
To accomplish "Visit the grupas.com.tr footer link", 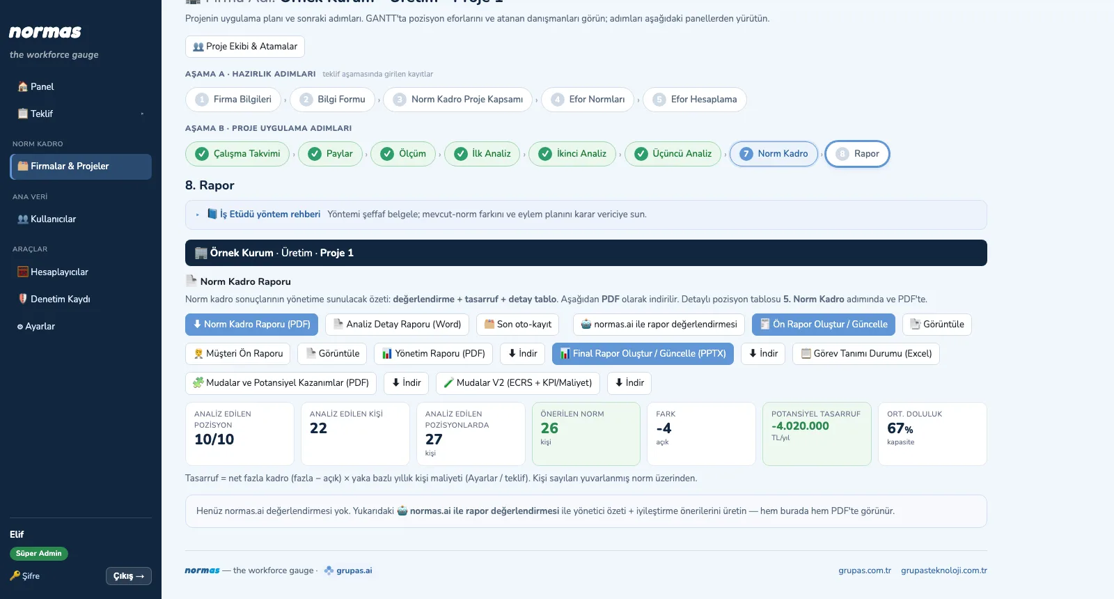I will pyautogui.click(x=865, y=570).
